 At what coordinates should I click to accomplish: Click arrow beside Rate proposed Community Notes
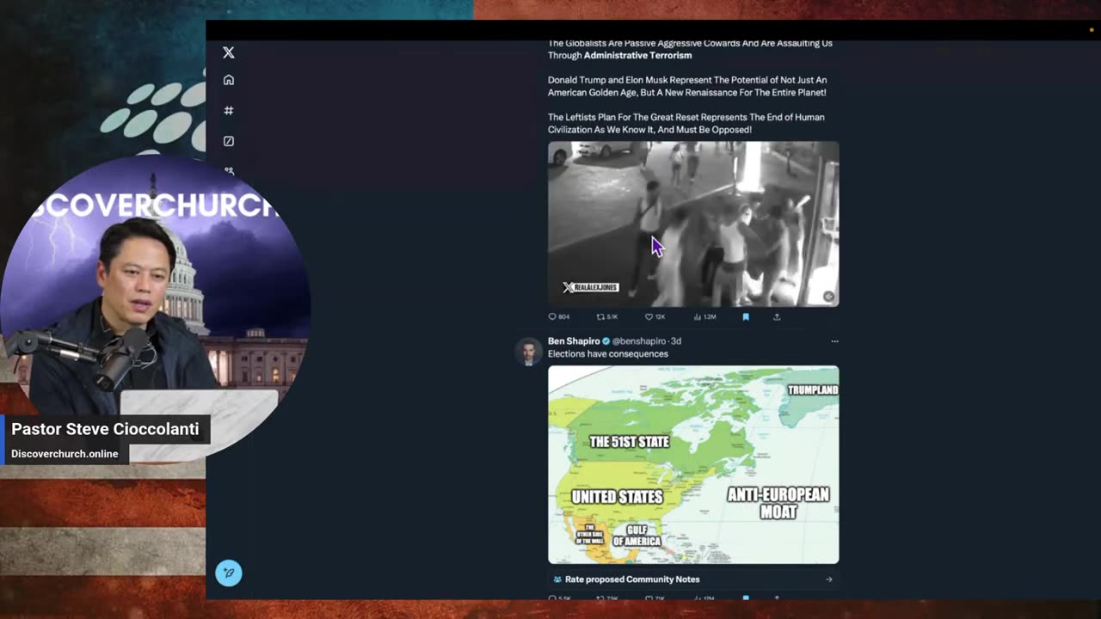(x=828, y=579)
